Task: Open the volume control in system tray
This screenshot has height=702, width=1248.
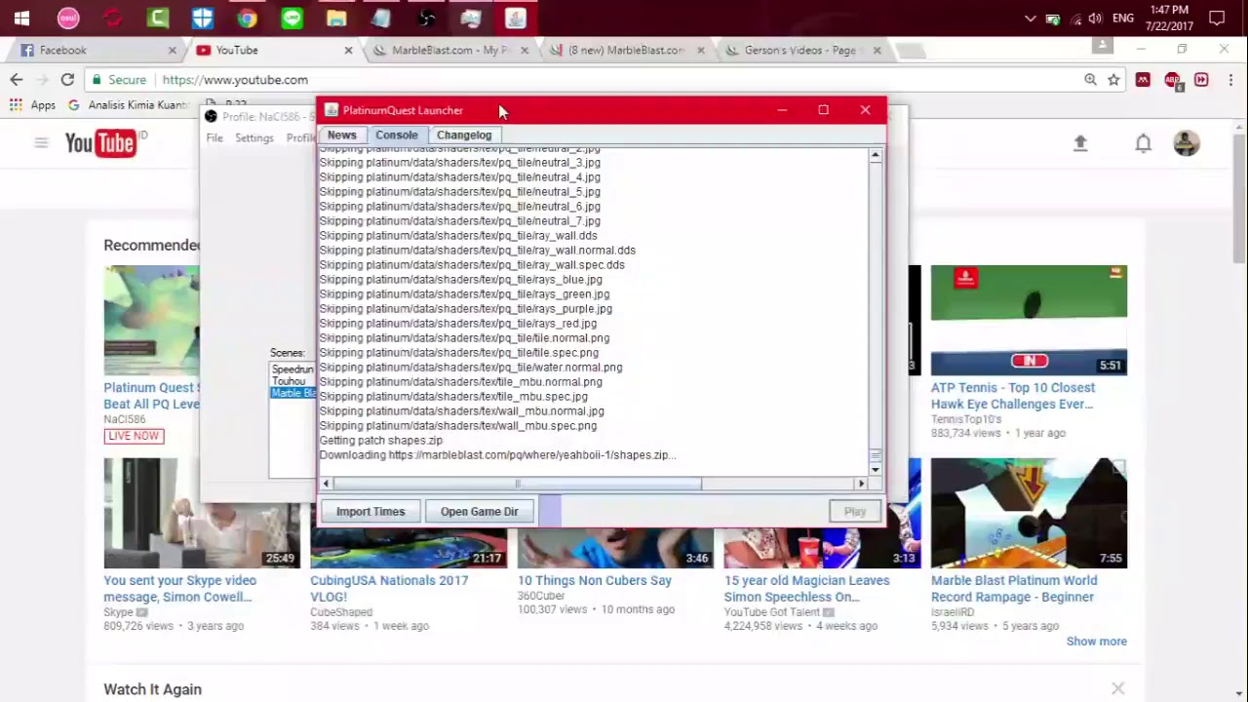Action: pos(1095,18)
